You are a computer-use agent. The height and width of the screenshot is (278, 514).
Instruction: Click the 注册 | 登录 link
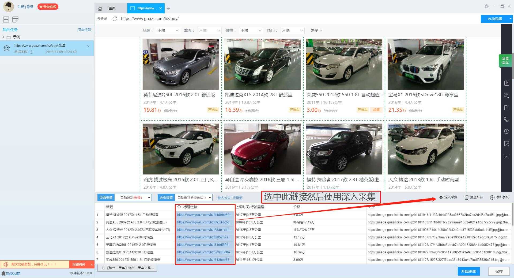coord(26,7)
